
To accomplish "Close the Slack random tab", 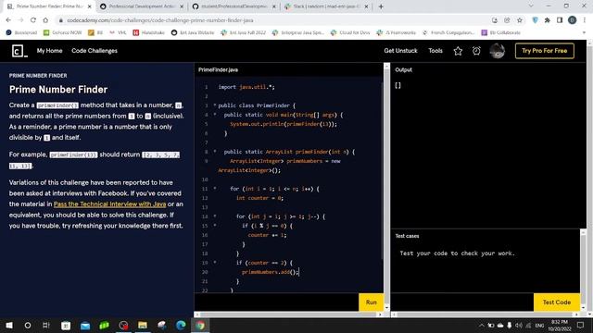I will coord(366,6).
